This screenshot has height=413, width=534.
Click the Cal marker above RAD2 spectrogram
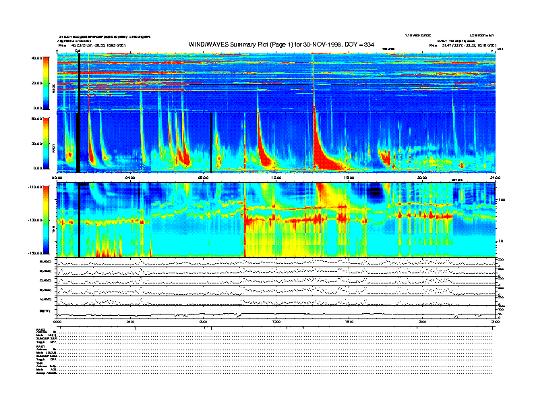point(78,51)
